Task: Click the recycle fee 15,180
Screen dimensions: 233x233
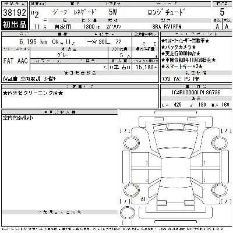Action: [147, 67]
